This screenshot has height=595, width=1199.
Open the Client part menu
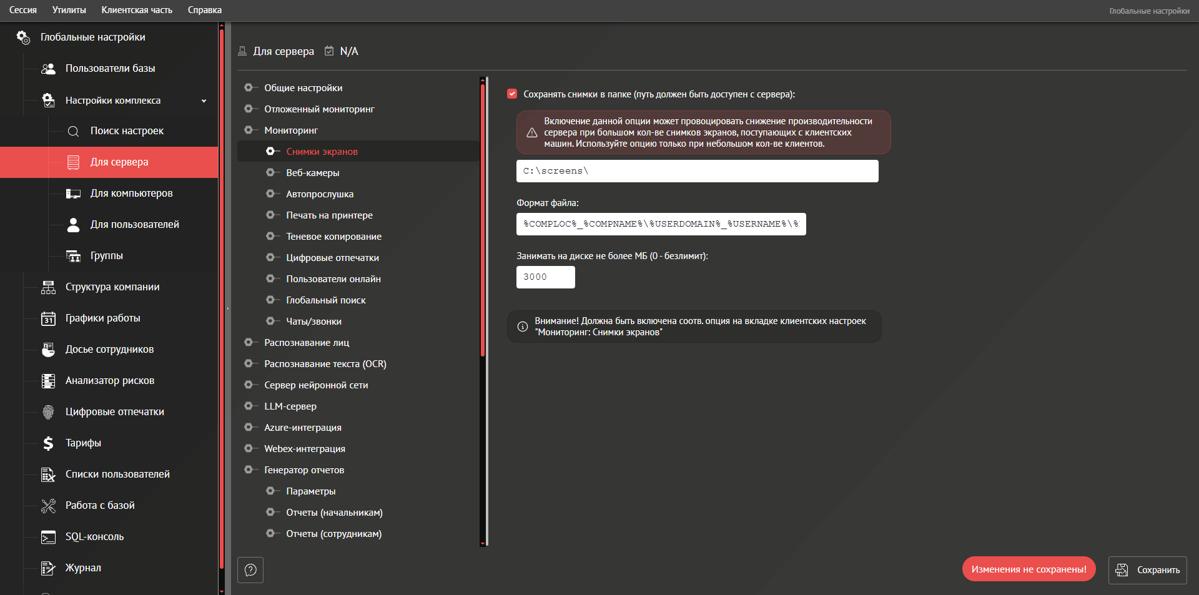pos(137,10)
